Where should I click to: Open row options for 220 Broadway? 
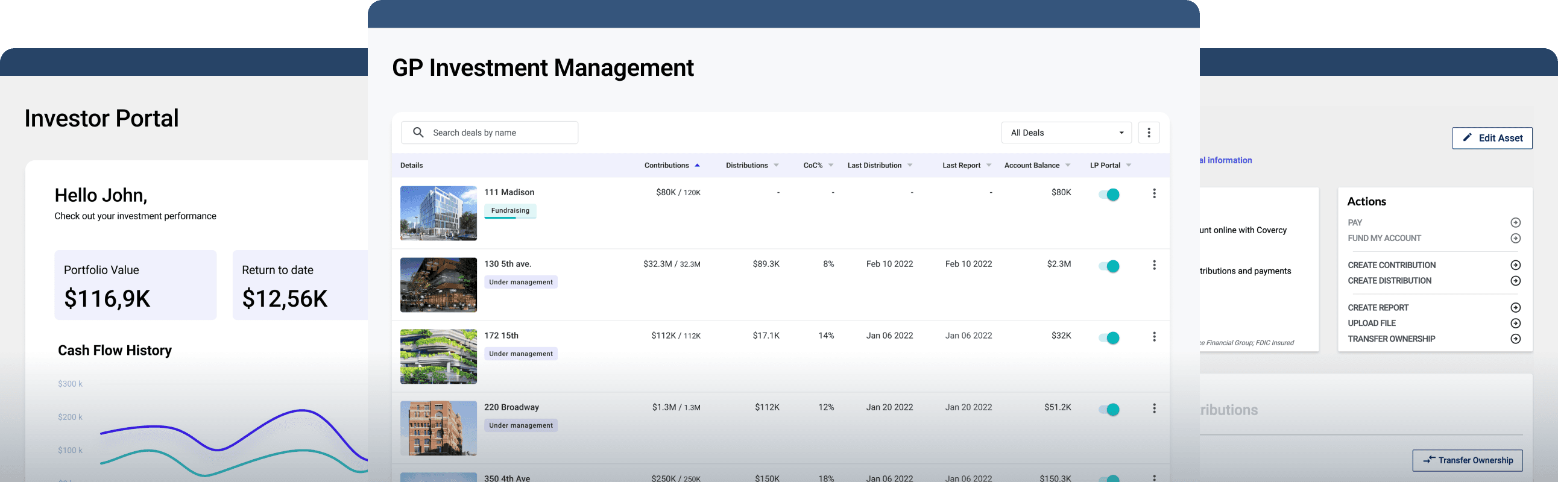1154,408
